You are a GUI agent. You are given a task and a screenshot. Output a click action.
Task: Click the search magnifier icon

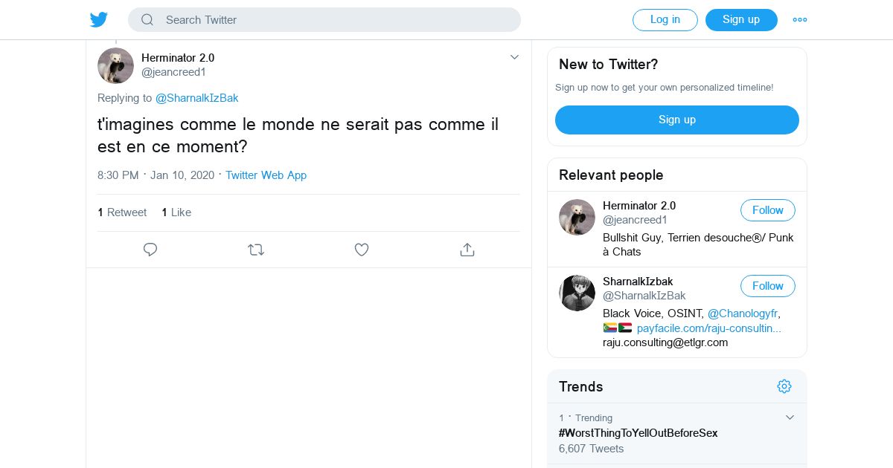pos(147,20)
